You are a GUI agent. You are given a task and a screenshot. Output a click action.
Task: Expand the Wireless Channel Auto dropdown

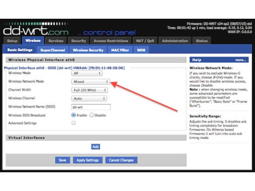pos(89,98)
